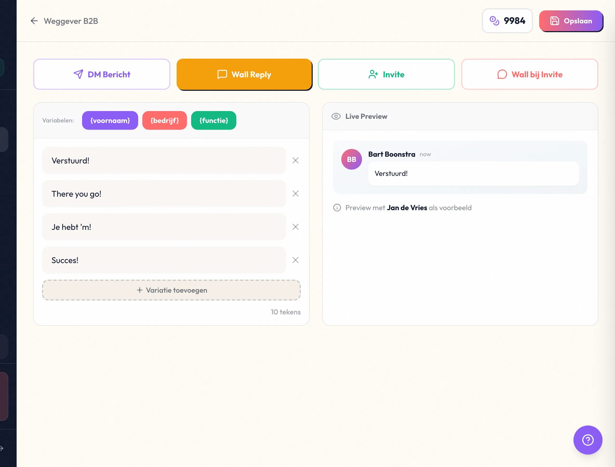Screen dimensions: 615x467
Task: Insert the {voornaam} variable
Action: 110,120
